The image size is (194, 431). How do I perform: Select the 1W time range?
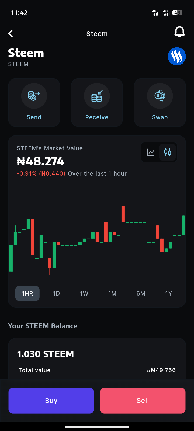click(x=84, y=293)
